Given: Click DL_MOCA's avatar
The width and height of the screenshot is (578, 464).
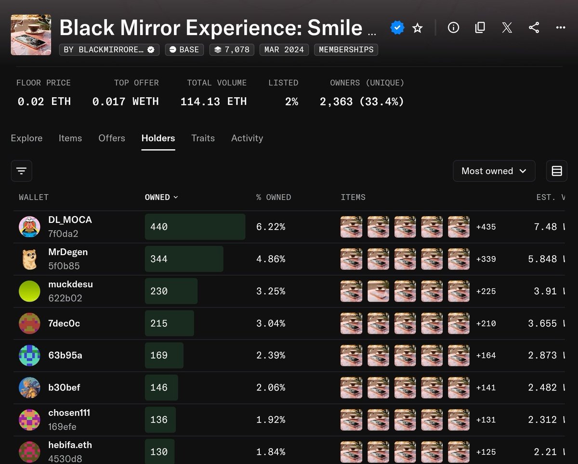Looking at the screenshot, I should (x=29, y=227).
